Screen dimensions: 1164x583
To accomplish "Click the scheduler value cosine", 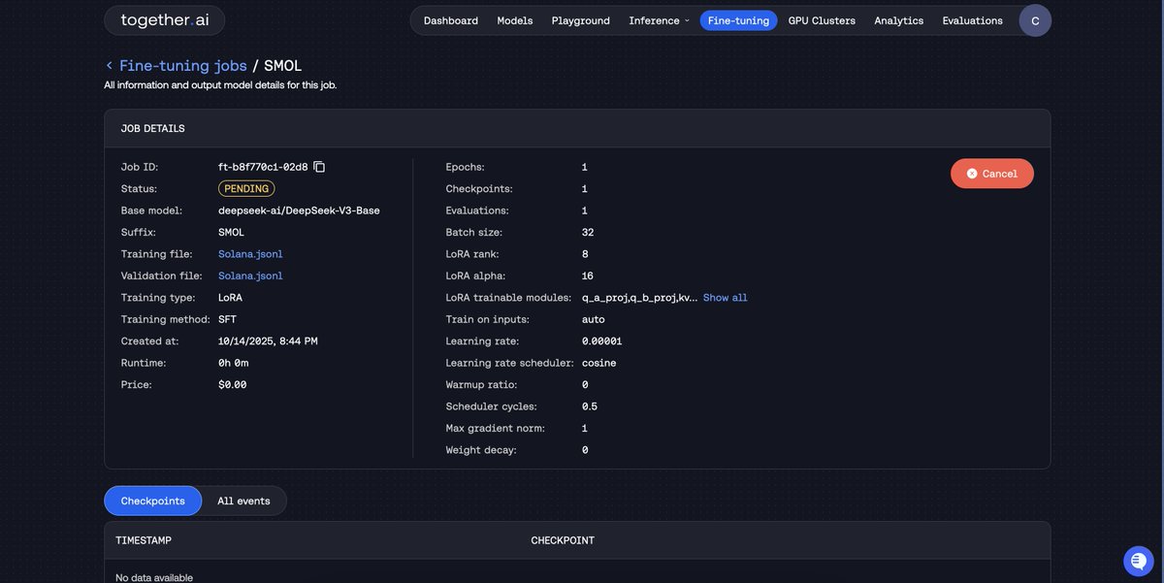I will click(599, 363).
